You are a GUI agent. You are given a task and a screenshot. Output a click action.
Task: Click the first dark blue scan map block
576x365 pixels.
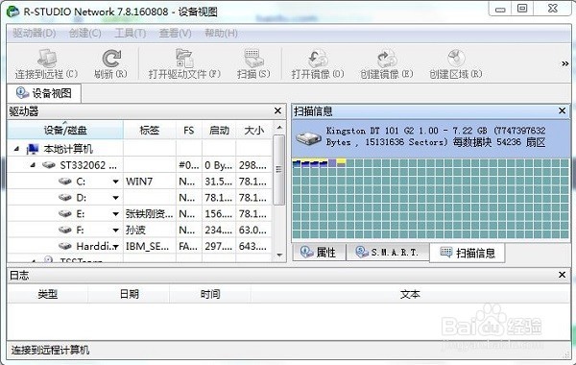click(297, 163)
